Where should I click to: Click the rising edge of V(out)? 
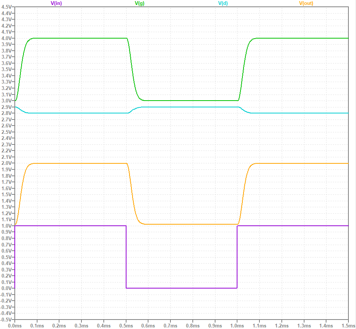(244, 193)
